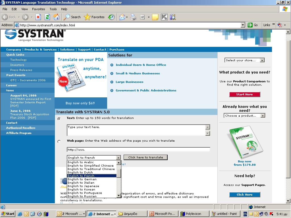Open the address bar dropdown arrow
The width and height of the screenshot is (291, 218).
(243, 25)
